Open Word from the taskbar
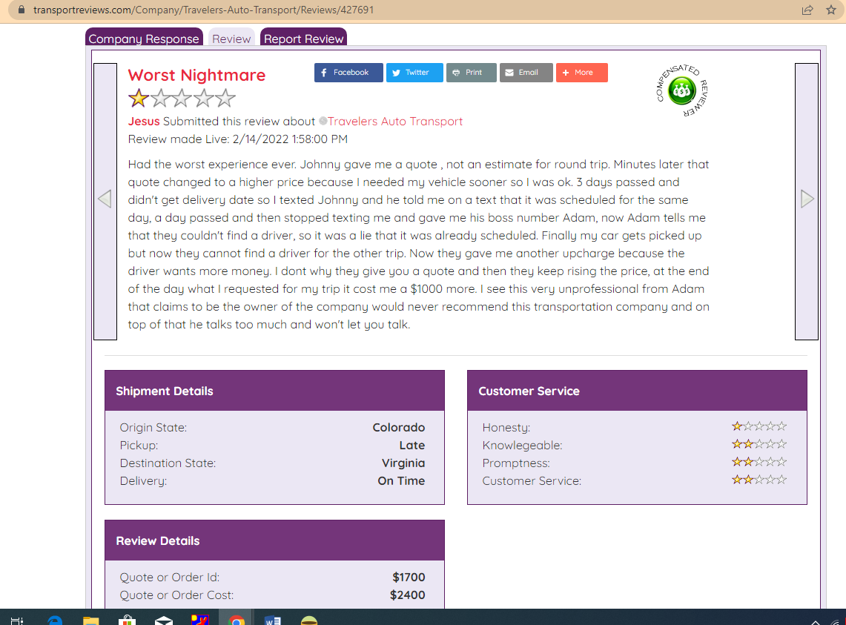 click(272, 620)
